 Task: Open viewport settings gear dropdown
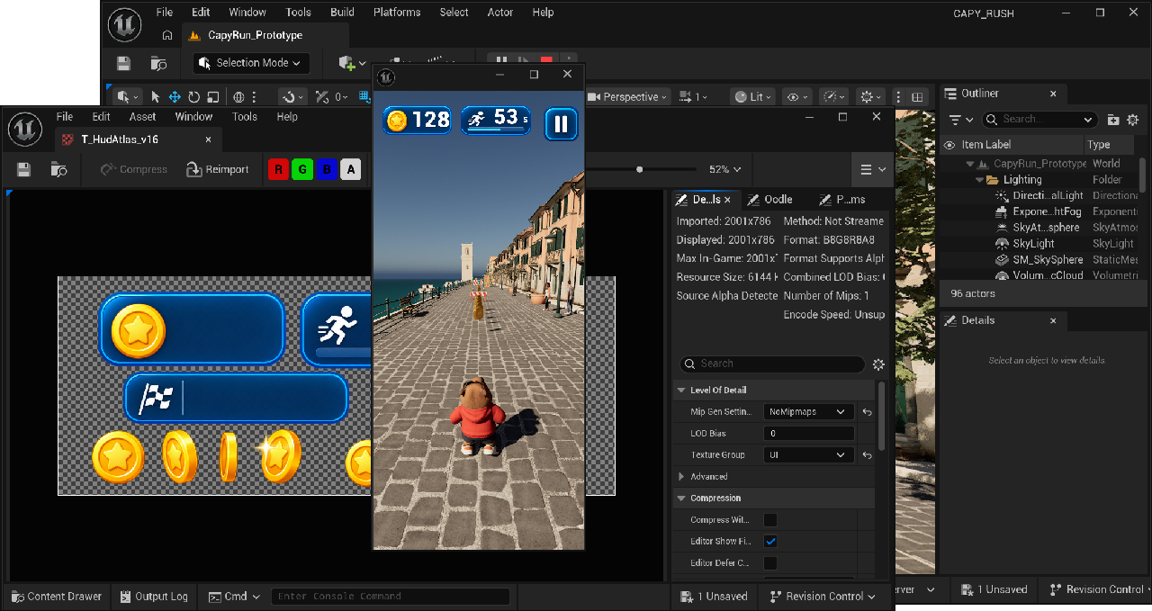871,96
